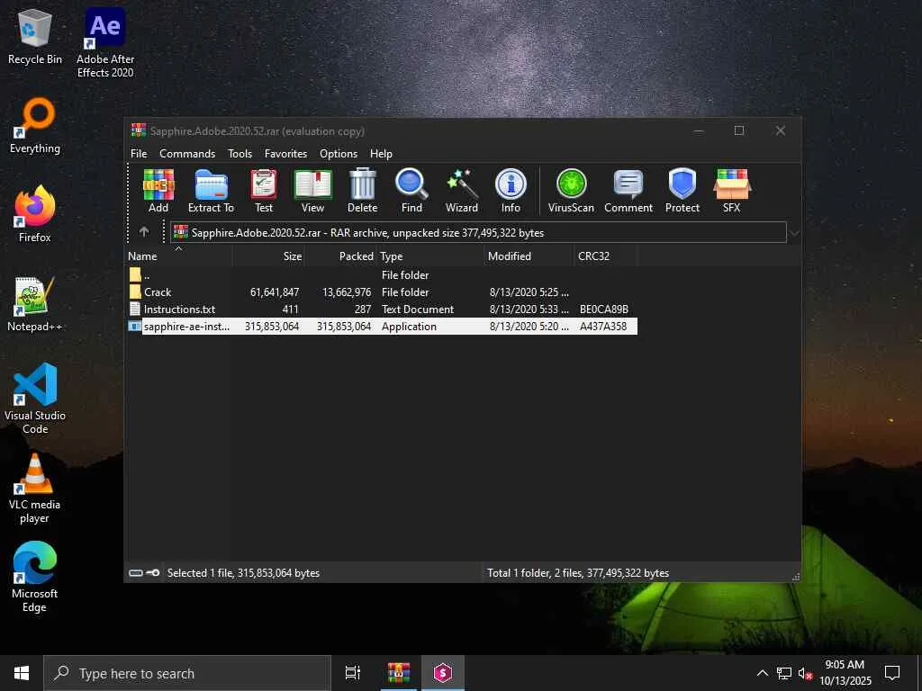Open the Help menu
Viewport: 922px width, 691px height.
point(381,153)
